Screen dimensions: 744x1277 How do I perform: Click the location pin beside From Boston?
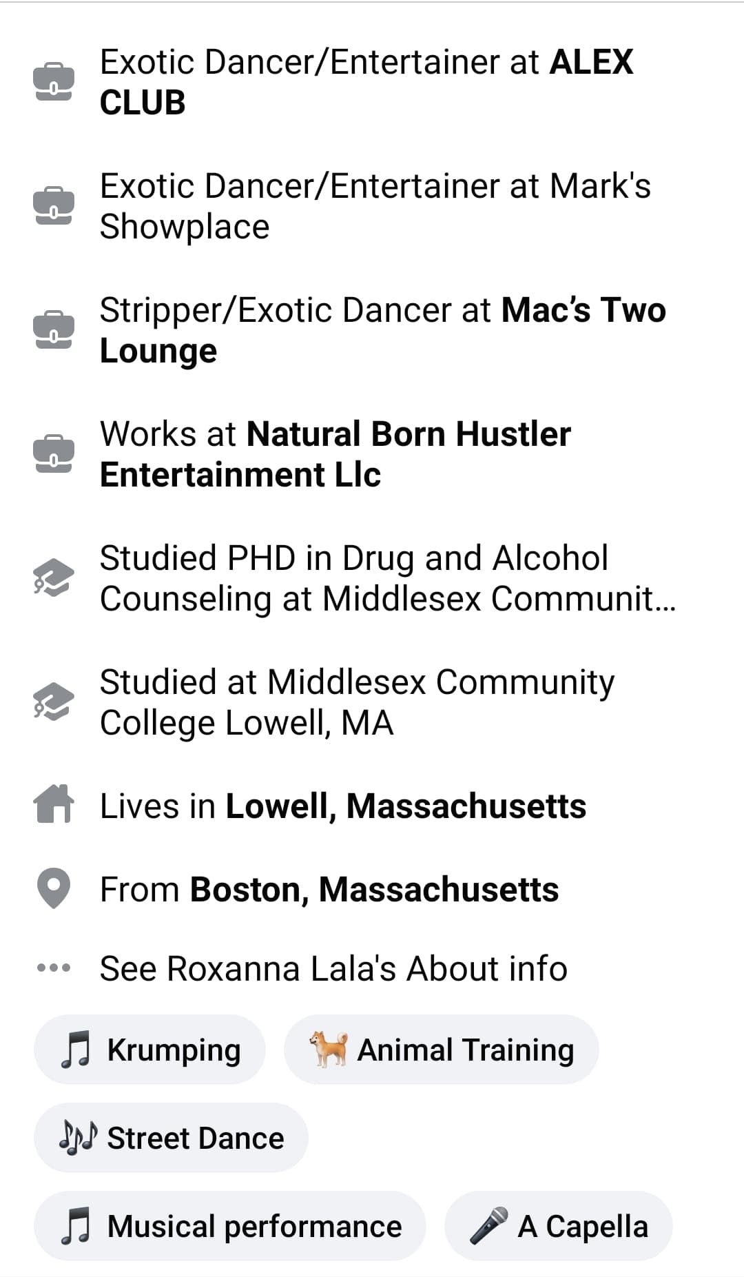pyautogui.click(x=53, y=889)
